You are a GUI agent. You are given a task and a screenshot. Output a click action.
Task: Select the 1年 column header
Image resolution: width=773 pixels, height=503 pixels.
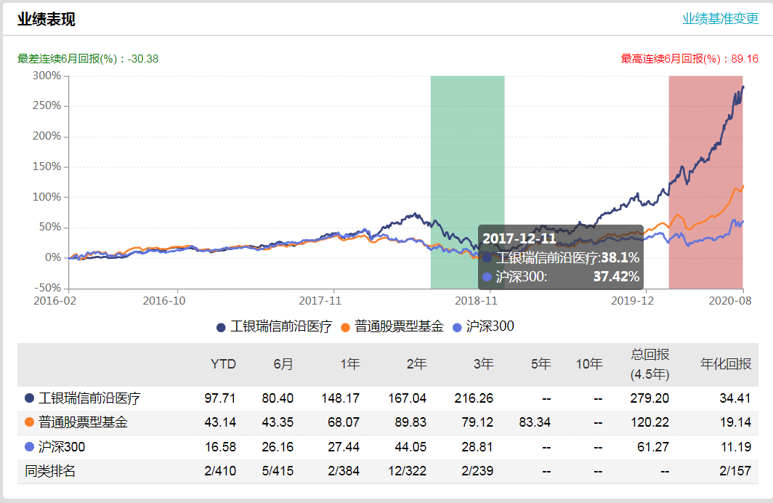point(349,364)
